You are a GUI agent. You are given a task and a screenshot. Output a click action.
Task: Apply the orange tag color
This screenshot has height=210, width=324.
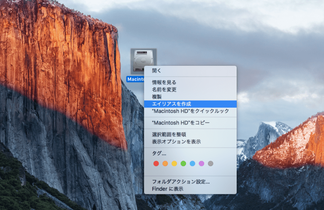click(x=165, y=164)
